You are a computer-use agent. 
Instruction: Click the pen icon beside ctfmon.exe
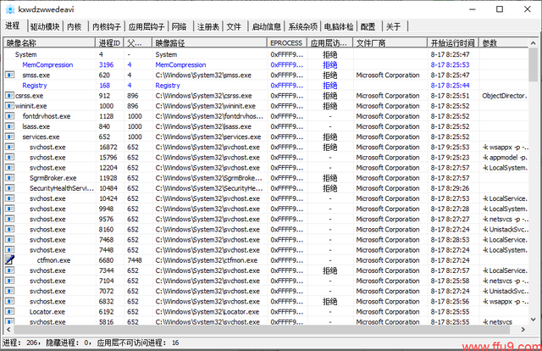10,260
